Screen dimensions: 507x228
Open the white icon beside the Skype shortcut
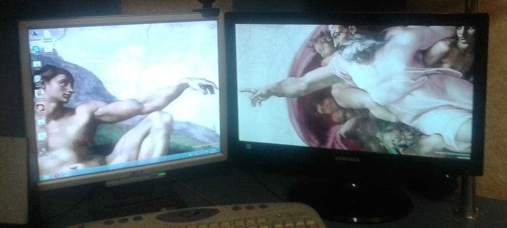[x=47, y=50]
